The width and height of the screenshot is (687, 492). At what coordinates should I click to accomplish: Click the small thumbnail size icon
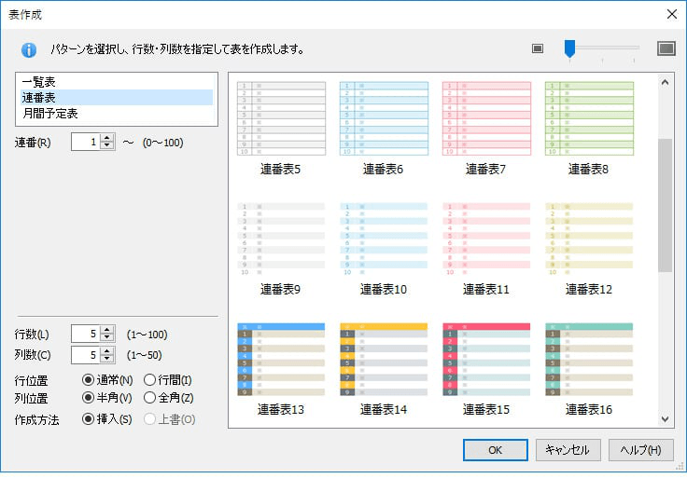click(538, 48)
